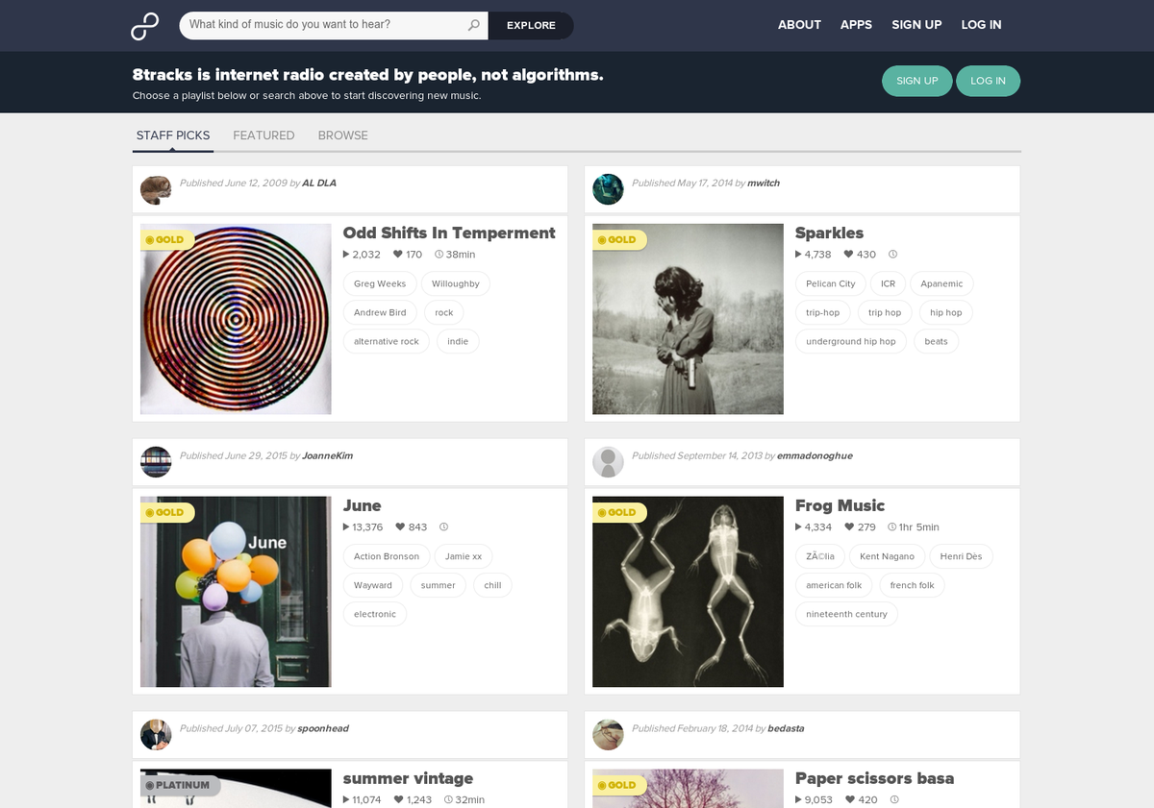Viewport: 1154px width, 808px height.
Task: Select the nineteenth century tag
Action: point(846,615)
